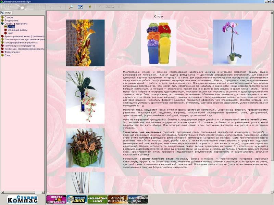
Task: Open the 'Ландшафтный дизайн' banner
Action: pos(97,200)
